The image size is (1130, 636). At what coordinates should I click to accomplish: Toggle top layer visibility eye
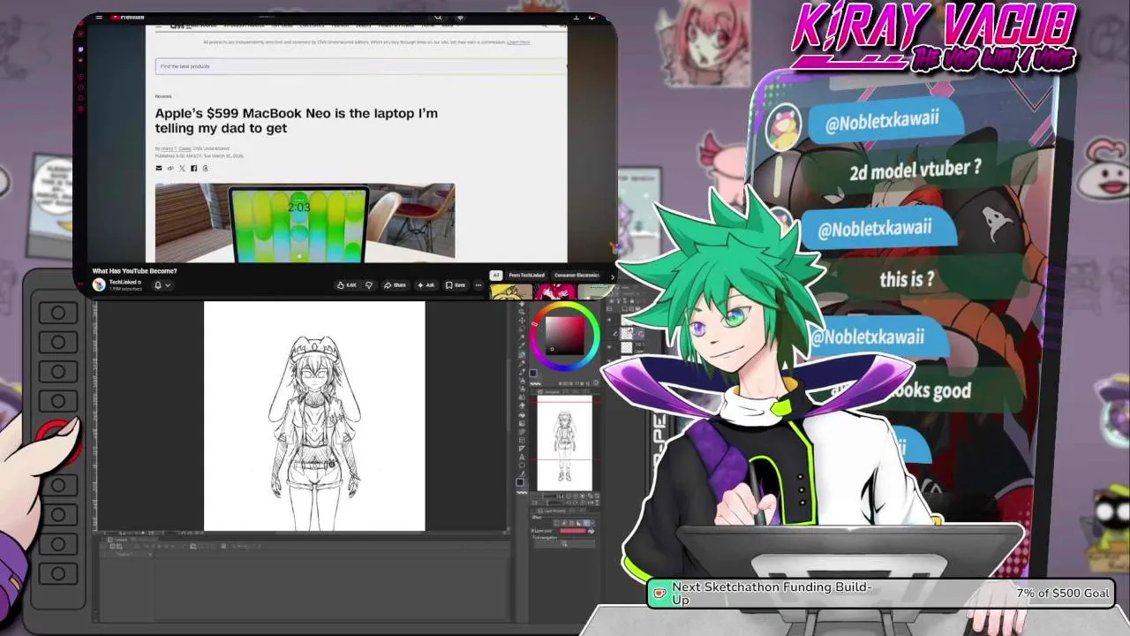click(x=609, y=320)
